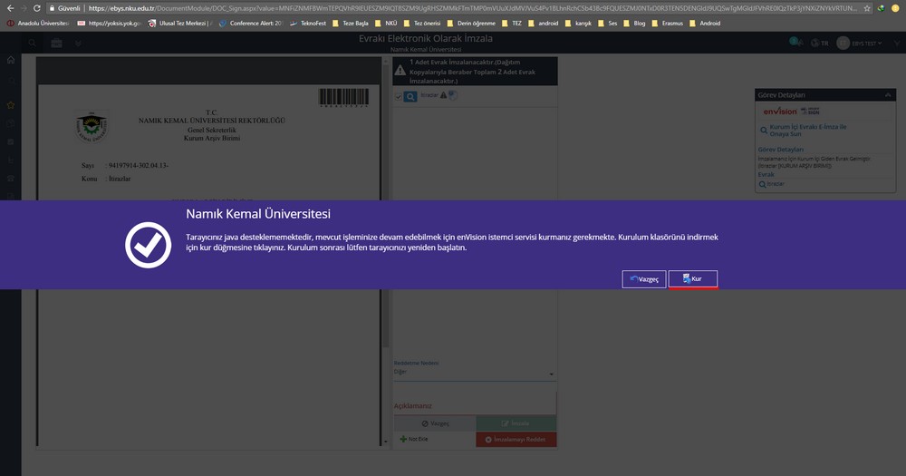This screenshot has width=906, height=476.
Task: Toggle the İtirazlar document checkbox
Action: click(x=398, y=97)
